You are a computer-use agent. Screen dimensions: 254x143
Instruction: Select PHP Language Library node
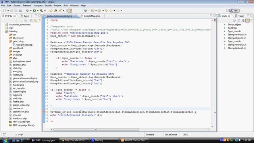click(24, 125)
